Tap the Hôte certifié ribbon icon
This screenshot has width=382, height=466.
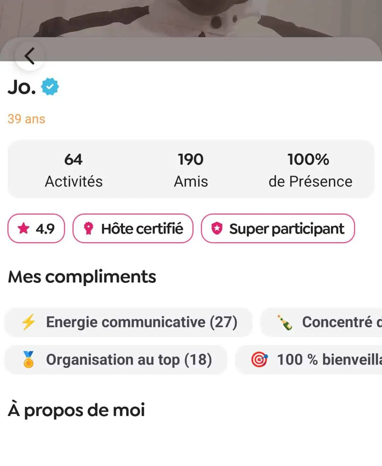click(88, 229)
